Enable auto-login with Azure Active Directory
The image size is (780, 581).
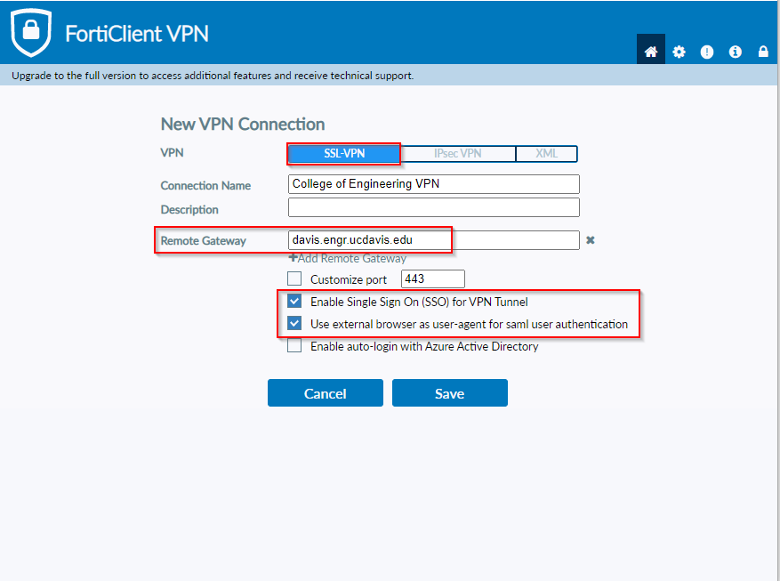(x=294, y=346)
